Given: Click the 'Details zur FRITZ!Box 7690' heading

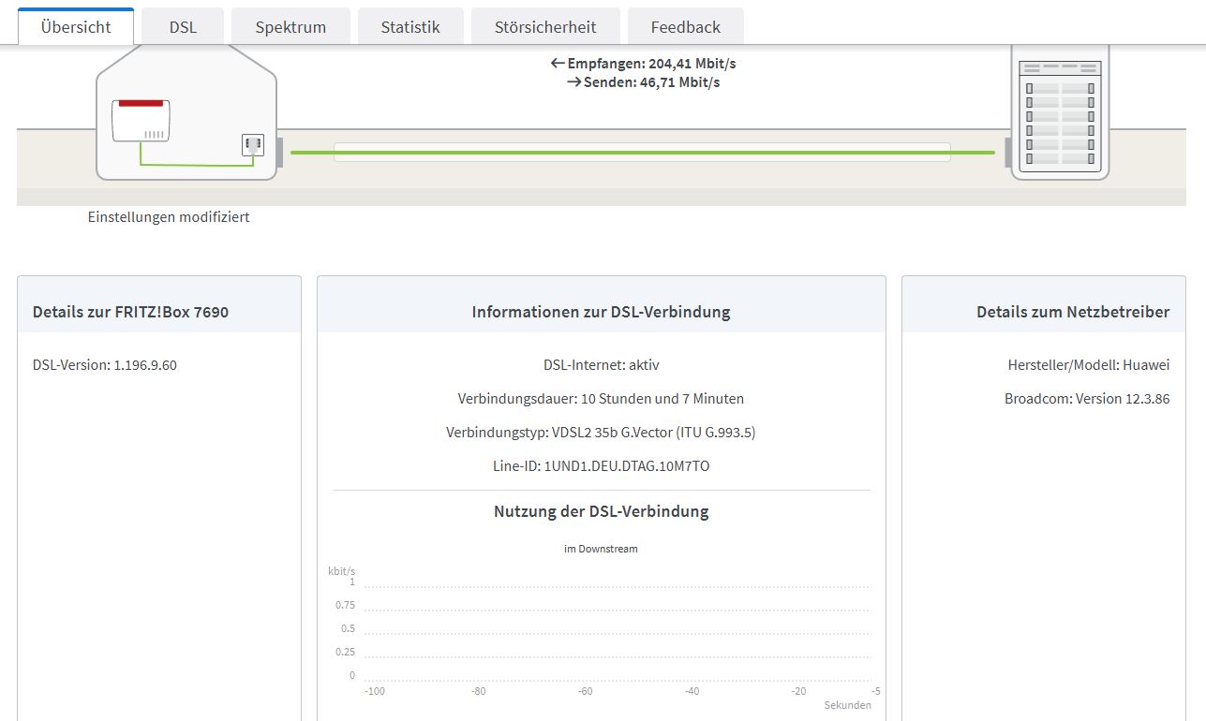Looking at the screenshot, I should pos(130,312).
